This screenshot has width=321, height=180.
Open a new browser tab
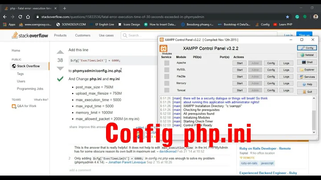tap(65, 8)
